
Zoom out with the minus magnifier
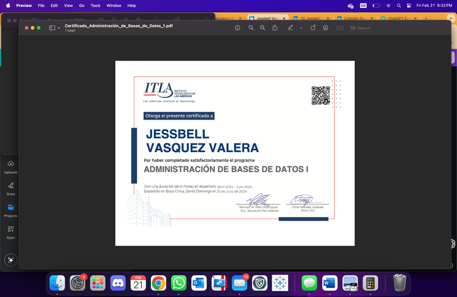pyautogui.click(x=251, y=27)
